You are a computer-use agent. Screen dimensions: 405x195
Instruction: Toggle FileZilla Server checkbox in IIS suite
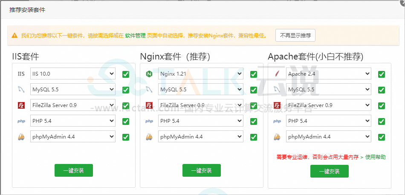pos(126,105)
